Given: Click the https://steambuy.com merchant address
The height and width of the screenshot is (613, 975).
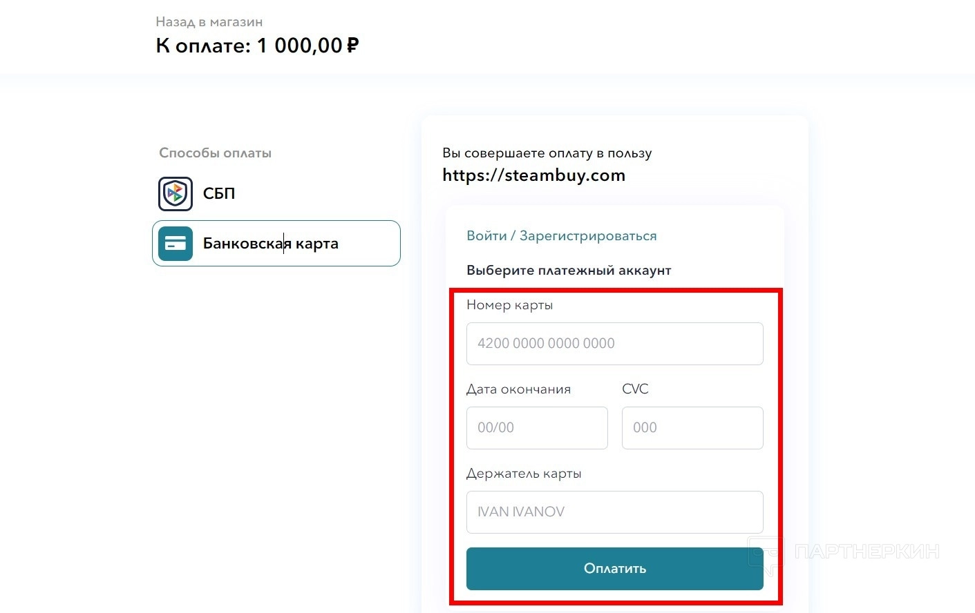Looking at the screenshot, I should coord(533,175).
